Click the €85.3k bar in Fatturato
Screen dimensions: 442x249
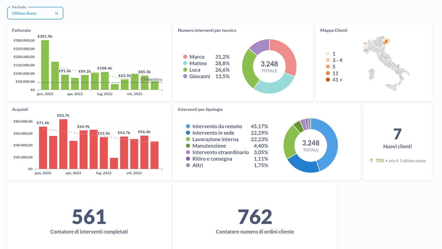145,83
